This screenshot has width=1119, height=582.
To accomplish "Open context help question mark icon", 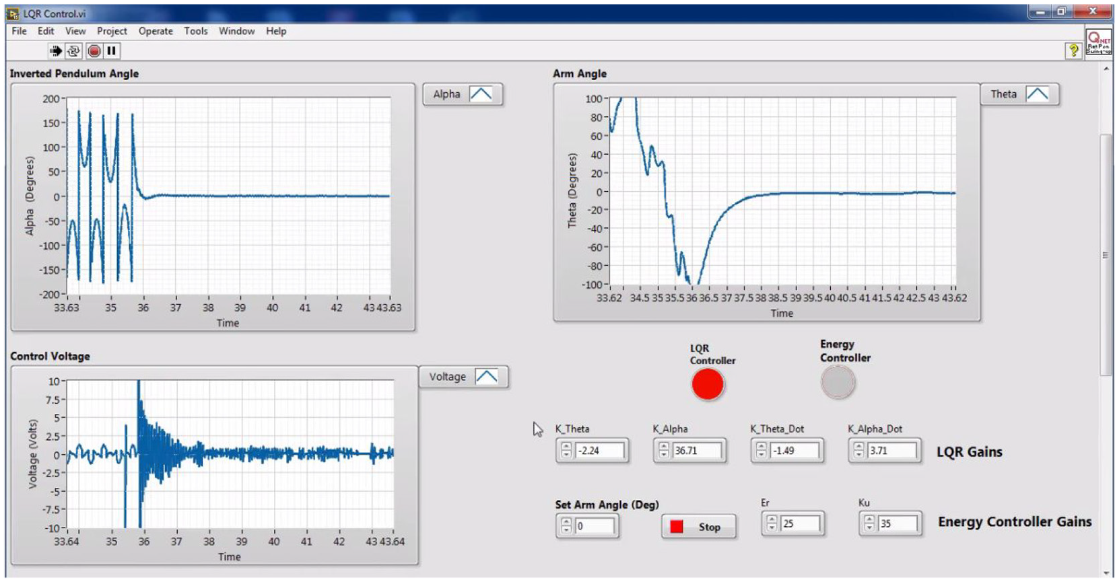I will (x=1073, y=50).
